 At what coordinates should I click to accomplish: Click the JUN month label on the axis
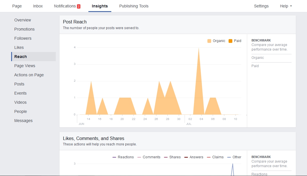[x=82, y=124]
